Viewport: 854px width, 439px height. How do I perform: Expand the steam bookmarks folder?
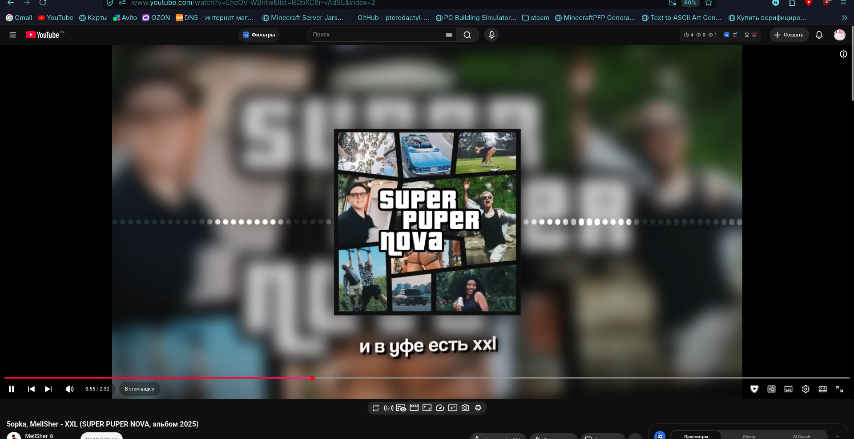tap(536, 18)
